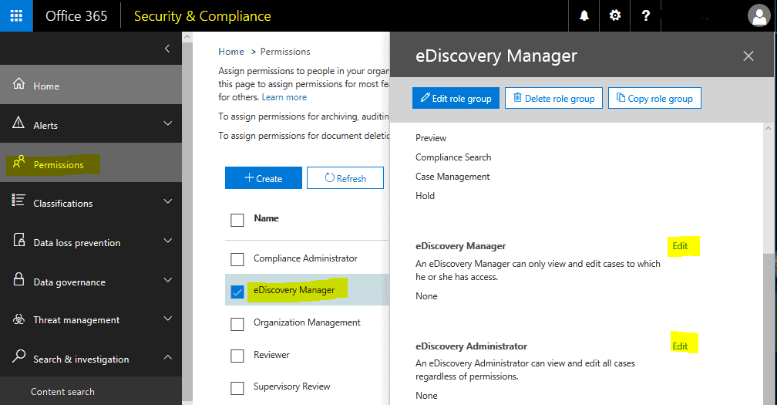The width and height of the screenshot is (777, 405).
Task: Click the Edit role group button
Action: (x=456, y=98)
